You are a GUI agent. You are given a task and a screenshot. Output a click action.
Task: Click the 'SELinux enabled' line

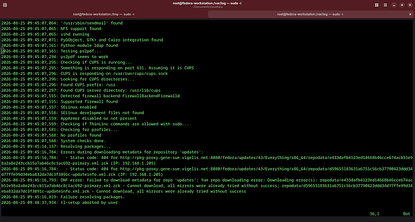49,107
